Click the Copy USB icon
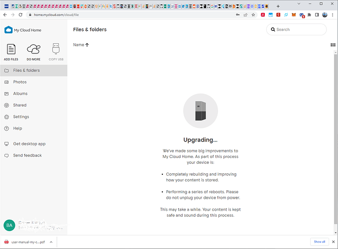Viewport: 338px width, 249px height. (56, 49)
